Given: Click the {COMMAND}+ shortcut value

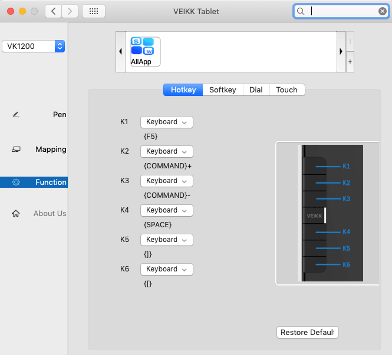Looking at the screenshot, I should coord(167,166).
